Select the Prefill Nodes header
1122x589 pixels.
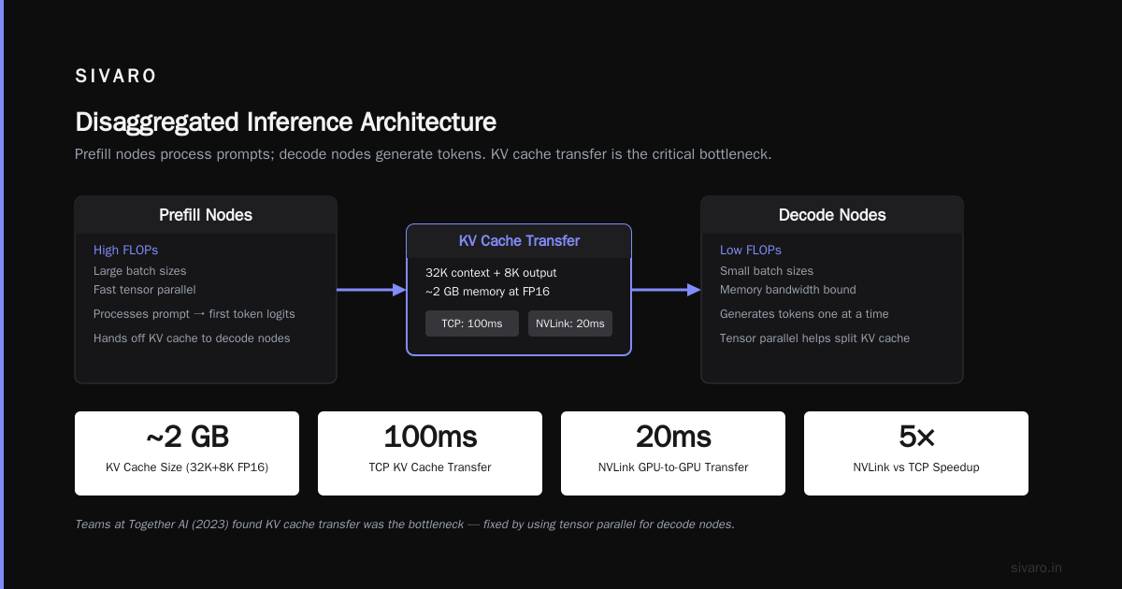pos(206,215)
